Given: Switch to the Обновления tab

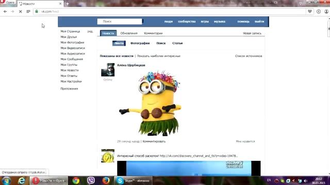Looking at the screenshot, I should coord(129,33).
